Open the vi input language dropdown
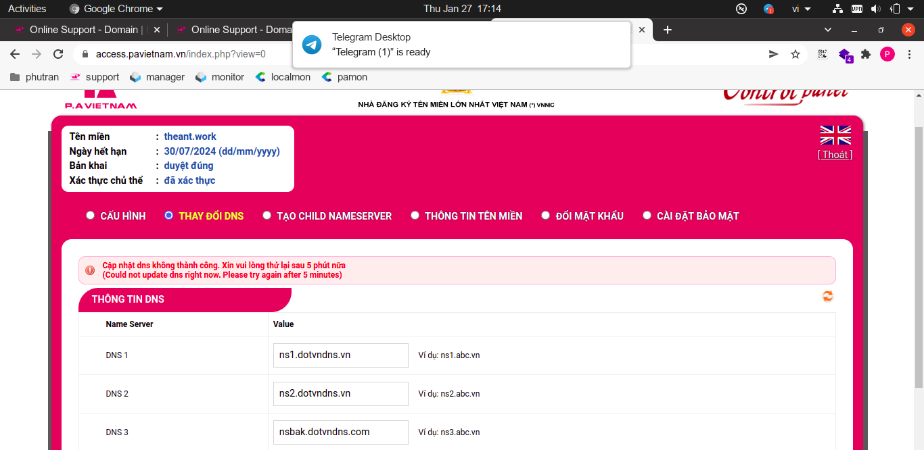 pos(802,9)
